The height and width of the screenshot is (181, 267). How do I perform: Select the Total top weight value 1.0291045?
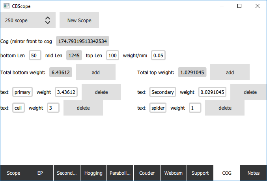[192, 72]
